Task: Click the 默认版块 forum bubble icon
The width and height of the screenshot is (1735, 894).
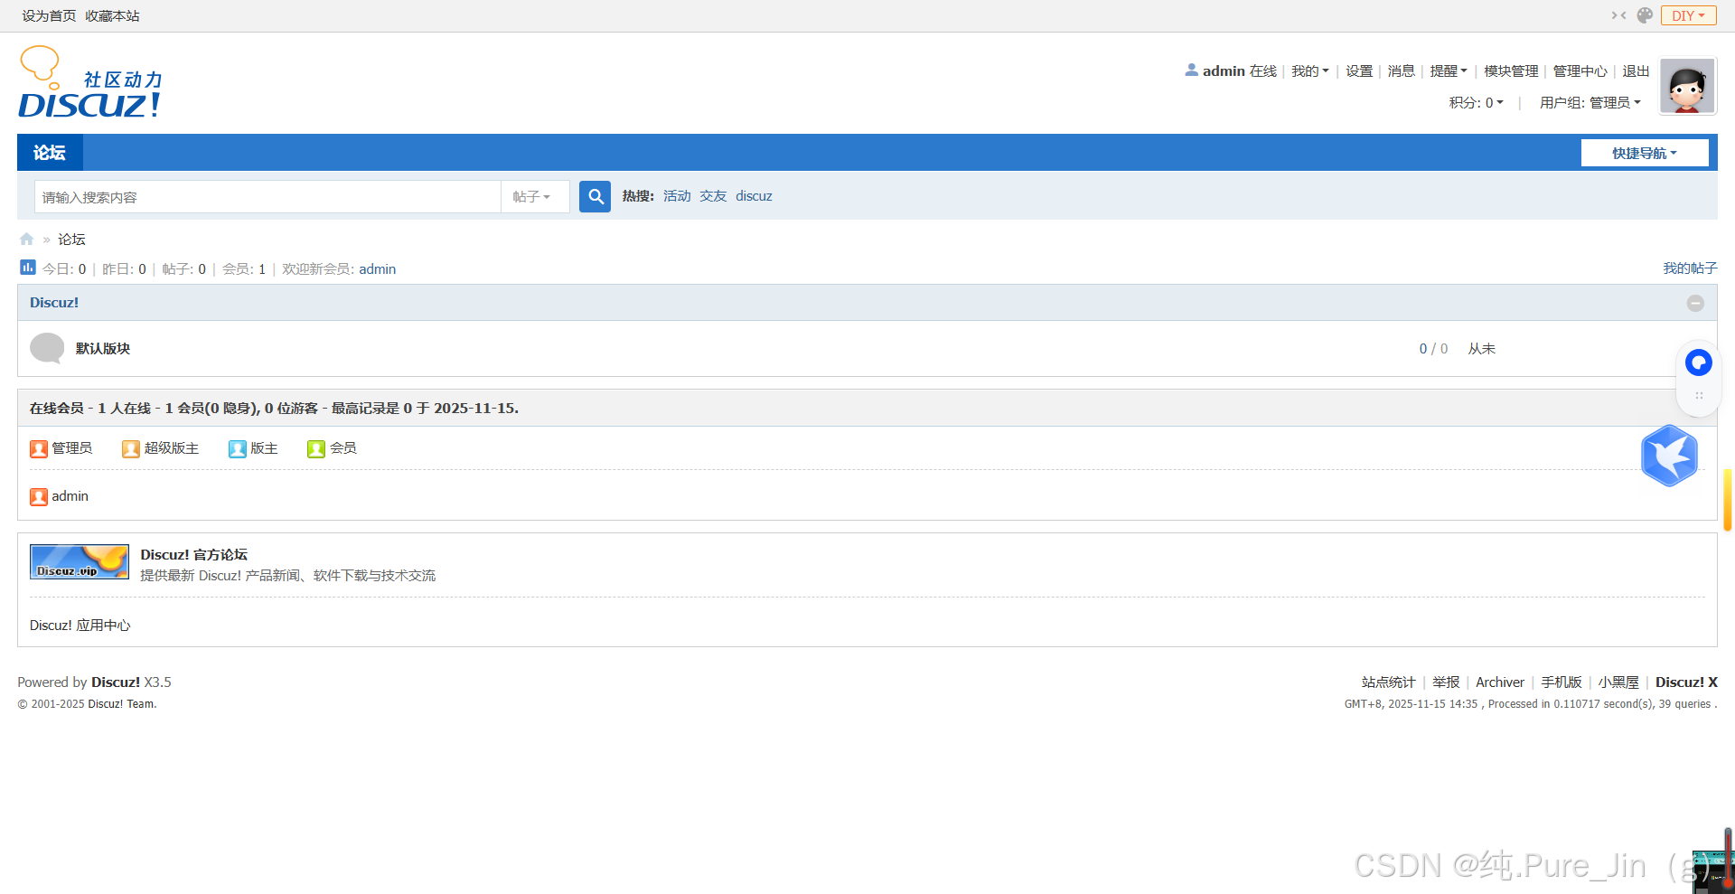Action: tap(47, 348)
